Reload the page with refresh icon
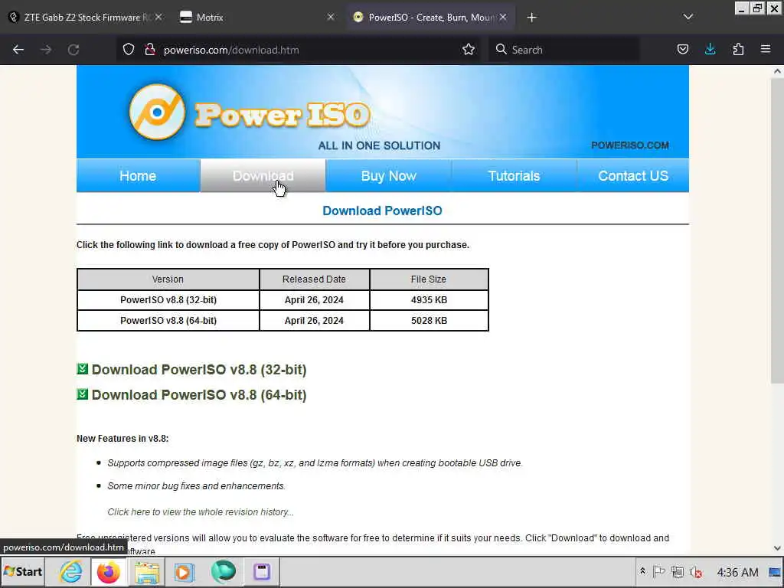The image size is (784, 588). click(x=73, y=50)
